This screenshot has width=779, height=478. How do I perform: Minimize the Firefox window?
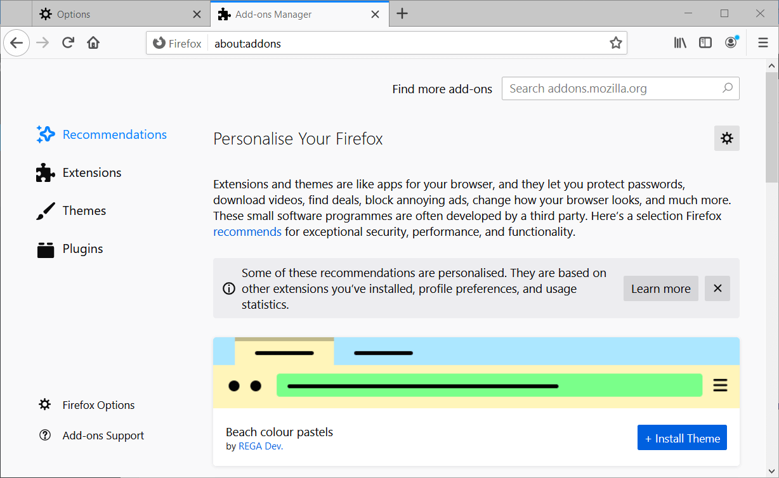pos(689,13)
